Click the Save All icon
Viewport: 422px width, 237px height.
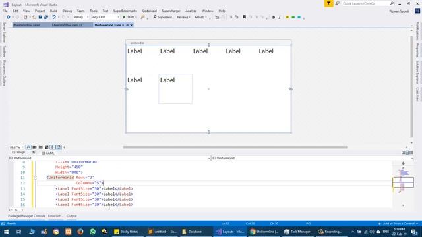(x=46, y=17)
